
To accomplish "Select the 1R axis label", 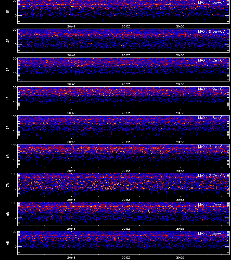I will [8, 12].
